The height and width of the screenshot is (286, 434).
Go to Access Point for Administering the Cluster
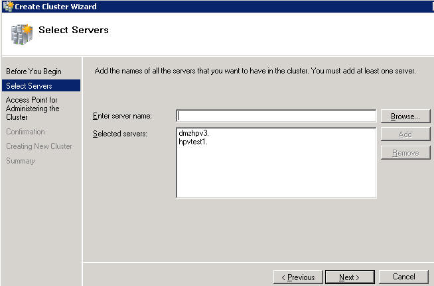tap(33, 109)
